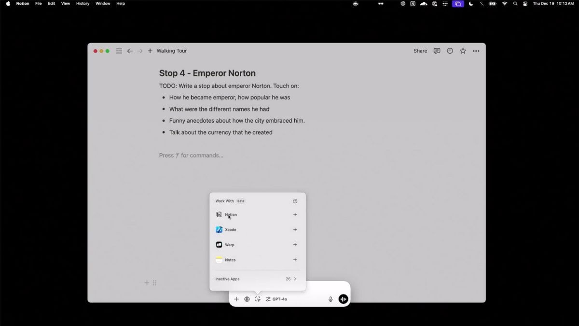Screen dimensions: 579x326
Task: Add Warp via its plus icon
Action: coord(295,244)
